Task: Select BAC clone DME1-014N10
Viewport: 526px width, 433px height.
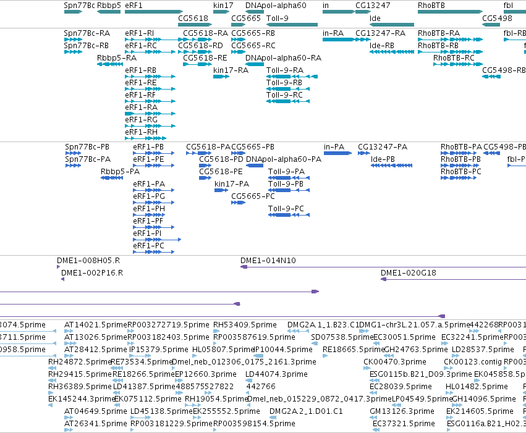Action: (x=268, y=261)
